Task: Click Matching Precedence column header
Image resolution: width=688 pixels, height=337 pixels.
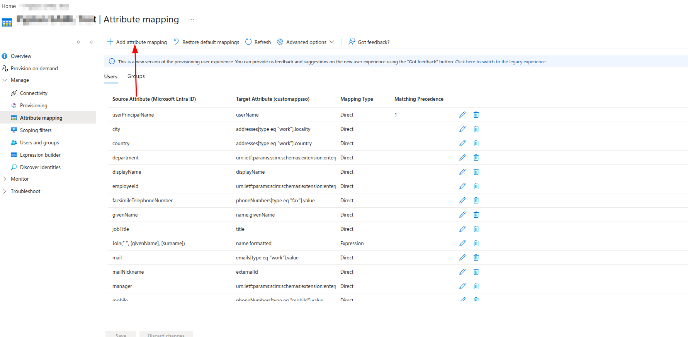Action: pyautogui.click(x=419, y=99)
